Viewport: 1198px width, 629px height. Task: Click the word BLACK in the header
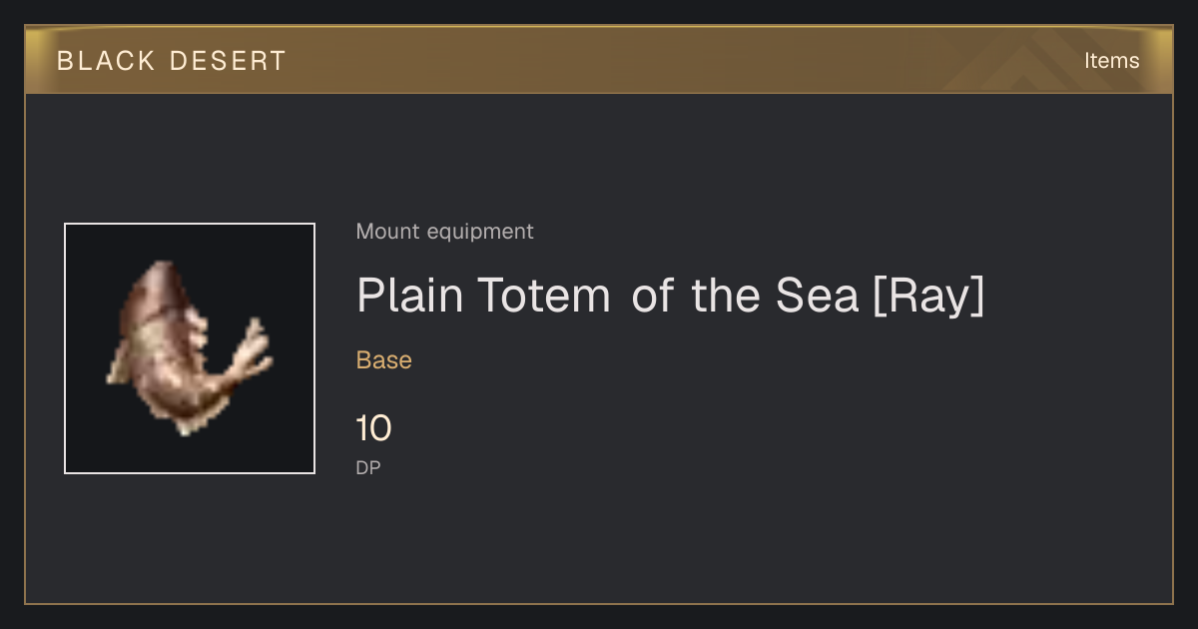[x=107, y=61]
